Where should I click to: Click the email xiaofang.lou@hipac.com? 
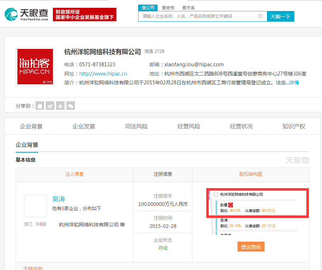194,64
